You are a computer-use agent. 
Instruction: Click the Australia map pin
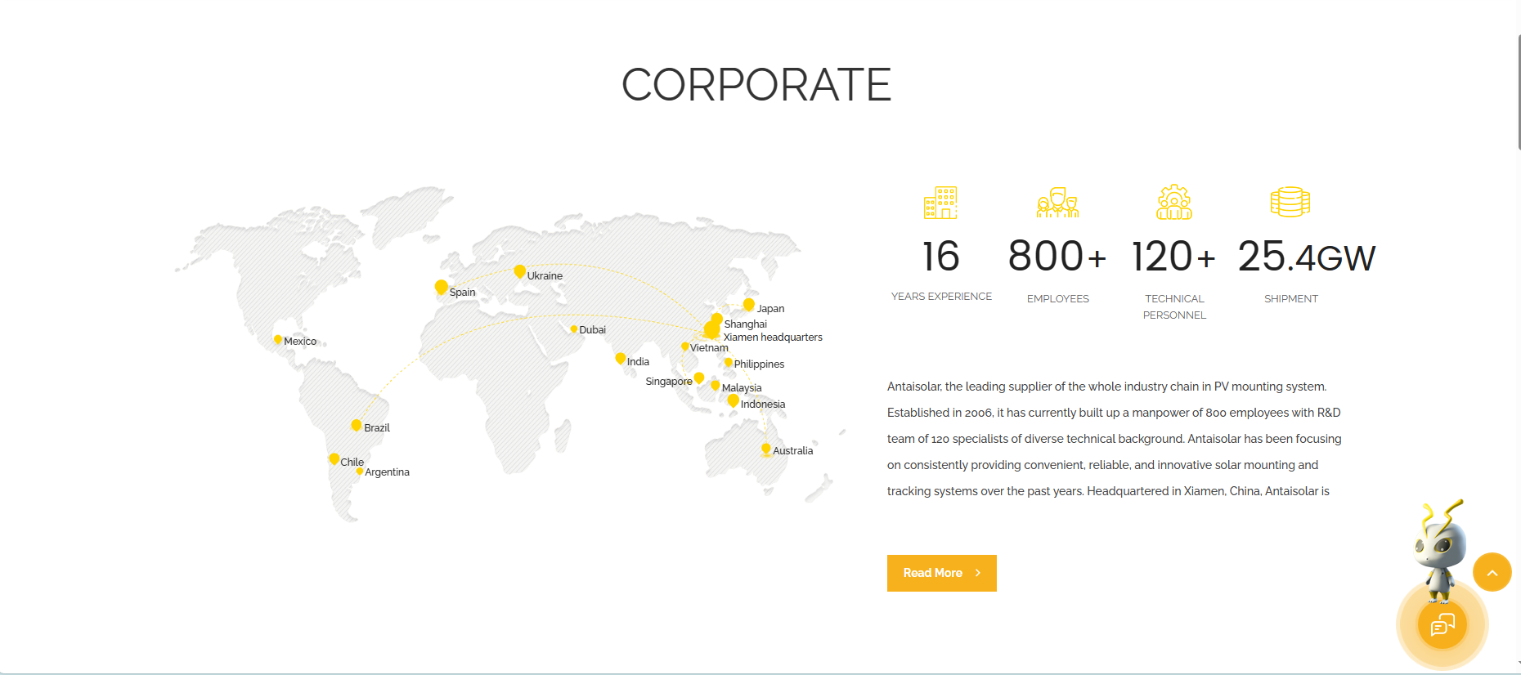coord(766,449)
